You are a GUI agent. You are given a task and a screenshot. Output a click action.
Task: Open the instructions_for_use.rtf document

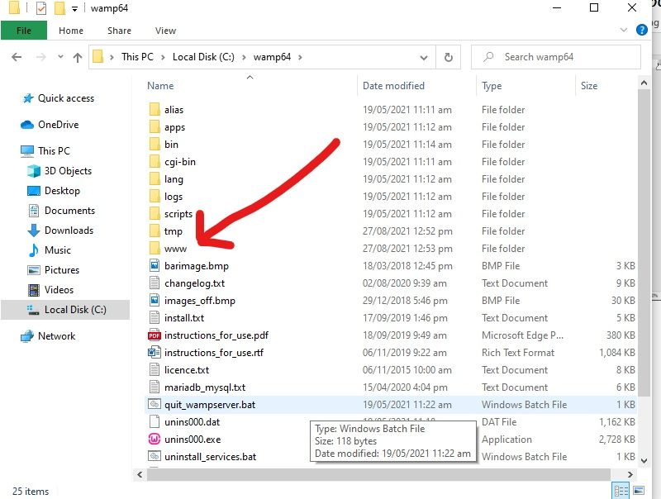tap(215, 353)
